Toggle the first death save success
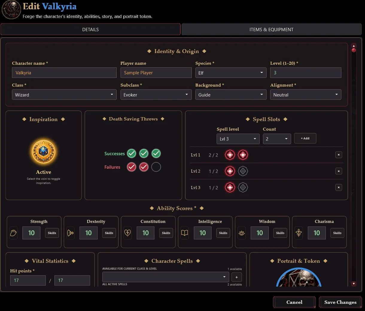The image size is (365, 311). point(132,153)
